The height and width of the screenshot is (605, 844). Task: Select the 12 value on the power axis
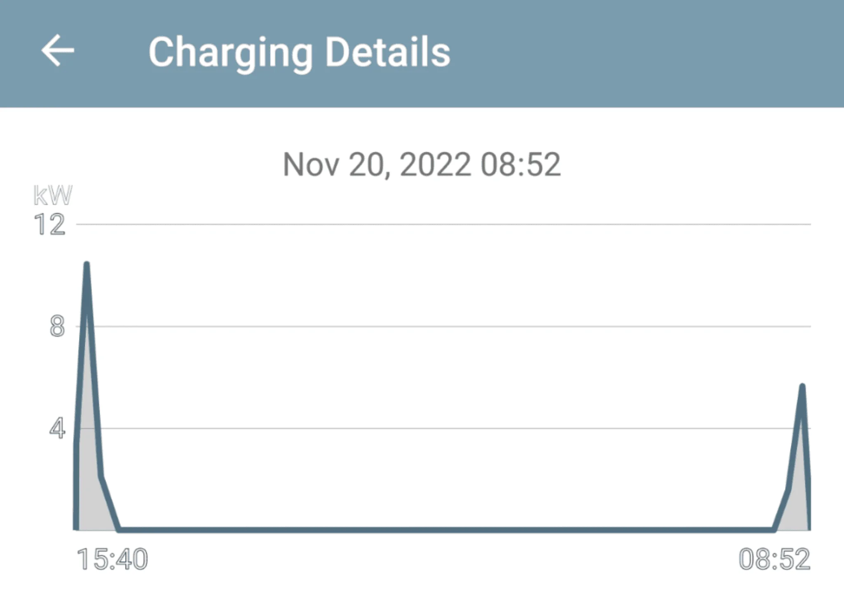(x=49, y=225)
